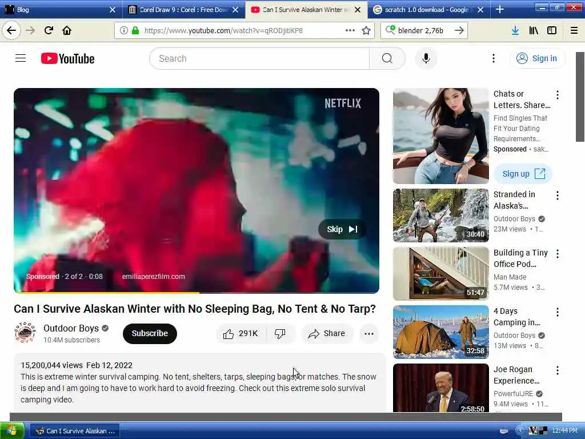Viewport: 585px width, 439px height.
Task: Click the page vertical scrollbar thumb
Action: click(580, 97)
